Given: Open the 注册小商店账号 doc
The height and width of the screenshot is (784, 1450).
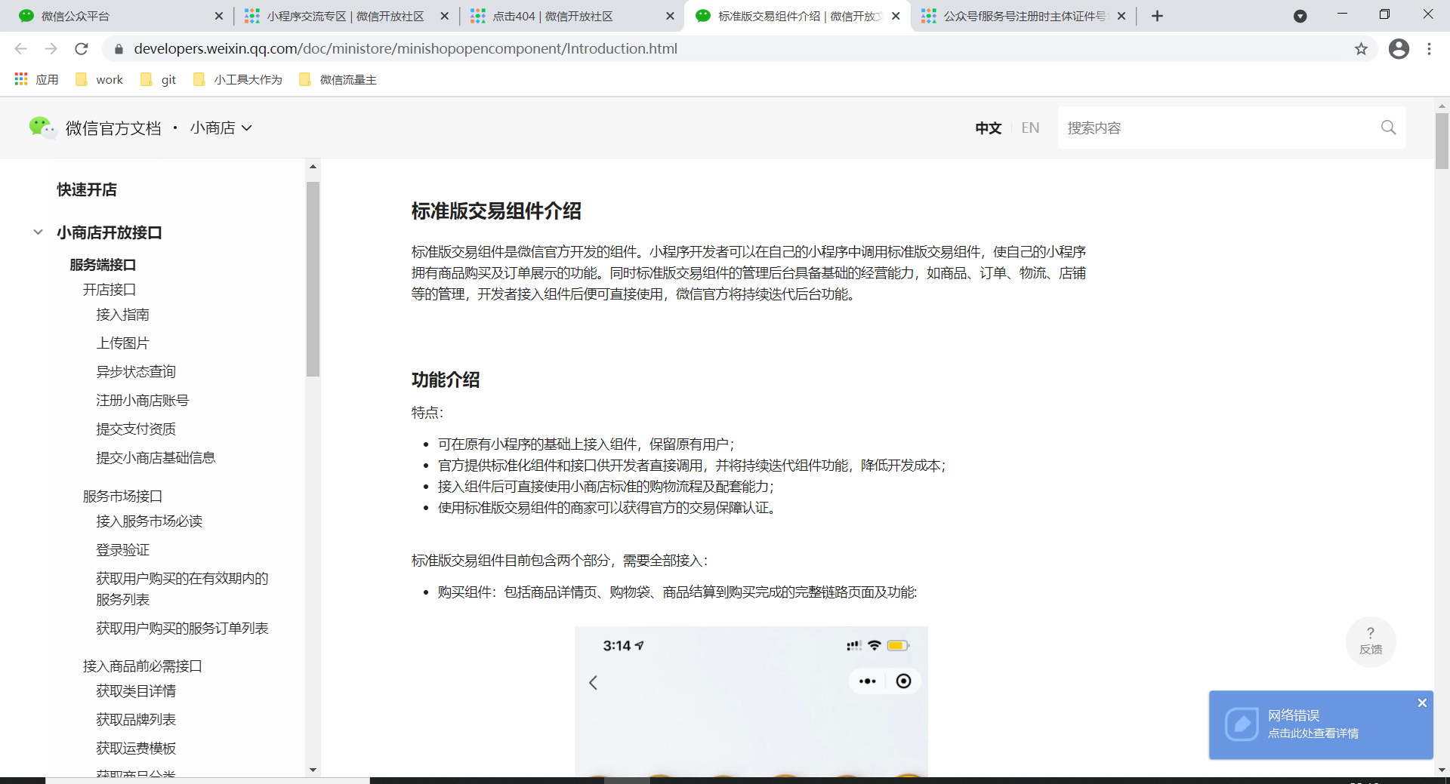Looking at the screenshot, I should [x=143, y=401].
